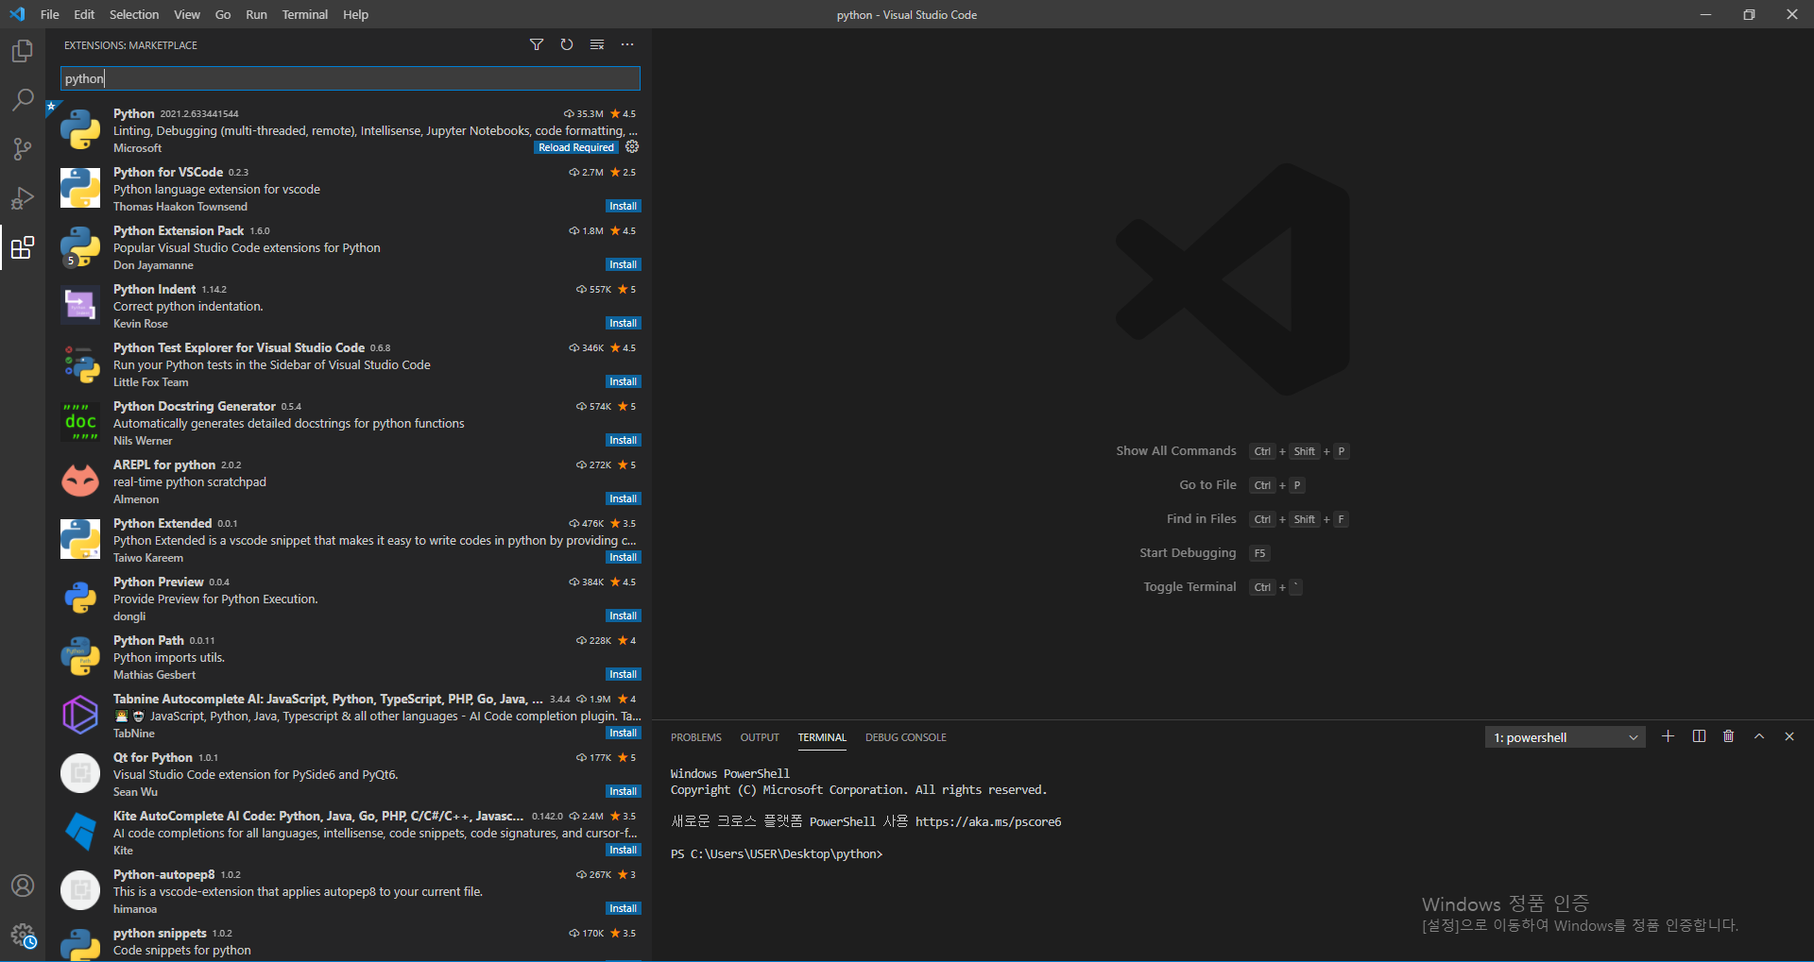
Task: Maximize the panel with the up chevron
Action: [x=1759, y=736]
